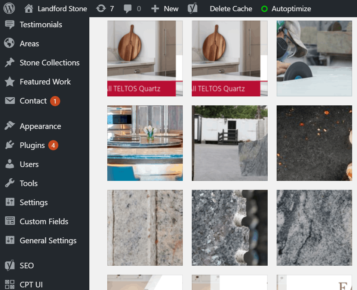
Task: Open the General Settings menu
Action: pos(48,241)
